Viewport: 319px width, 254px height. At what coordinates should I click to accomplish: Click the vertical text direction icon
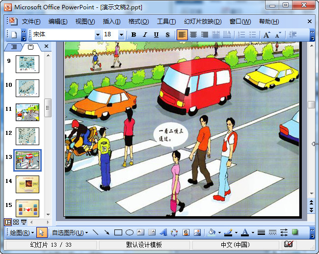(x=227, y=35)
